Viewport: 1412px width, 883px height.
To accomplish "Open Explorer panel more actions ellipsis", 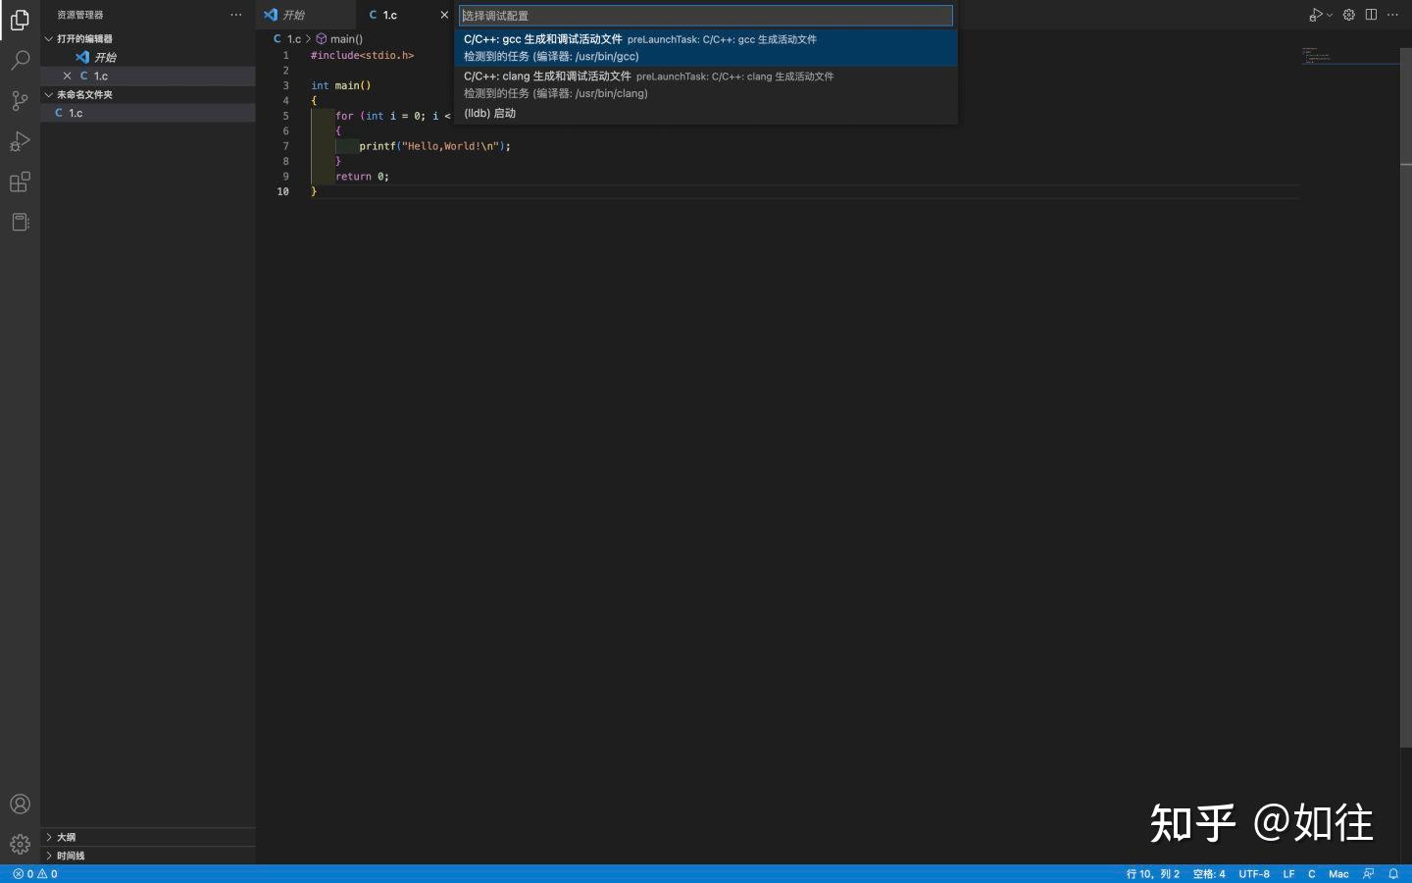I will [236, 15].
